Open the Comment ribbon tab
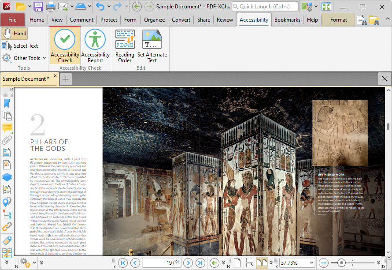This screenshot has width=392, height=270. pos(81,20)
